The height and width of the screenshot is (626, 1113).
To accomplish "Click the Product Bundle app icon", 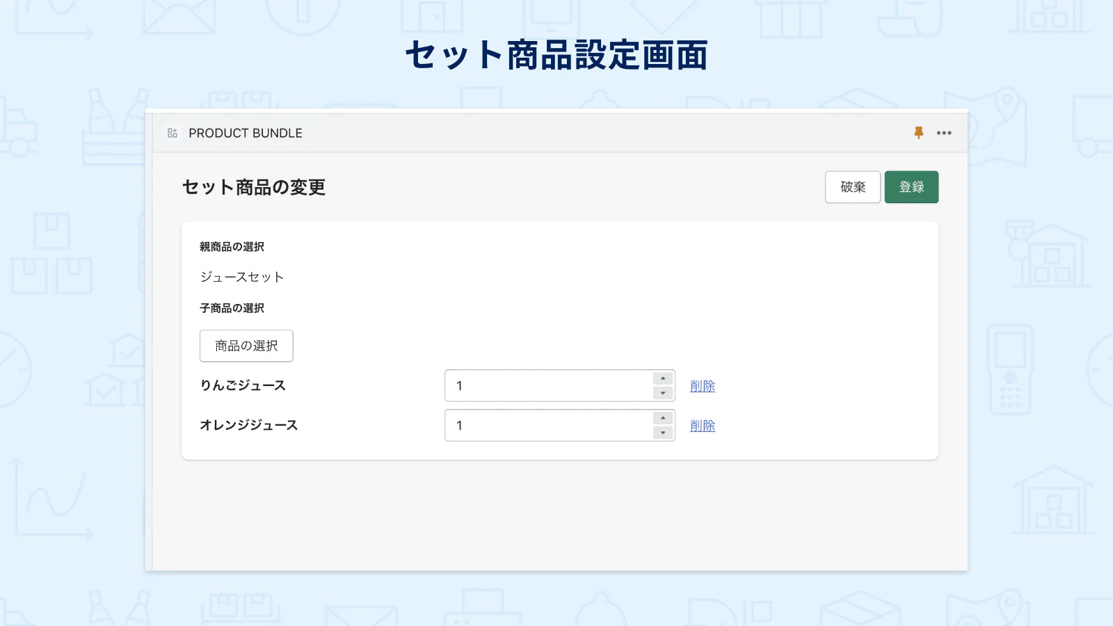I will pos(173,133).
